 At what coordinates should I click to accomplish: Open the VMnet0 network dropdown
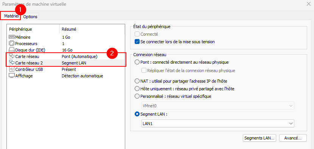click(218, 106)
